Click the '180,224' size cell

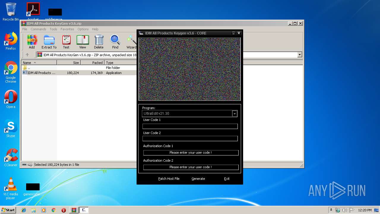(73, 73)
